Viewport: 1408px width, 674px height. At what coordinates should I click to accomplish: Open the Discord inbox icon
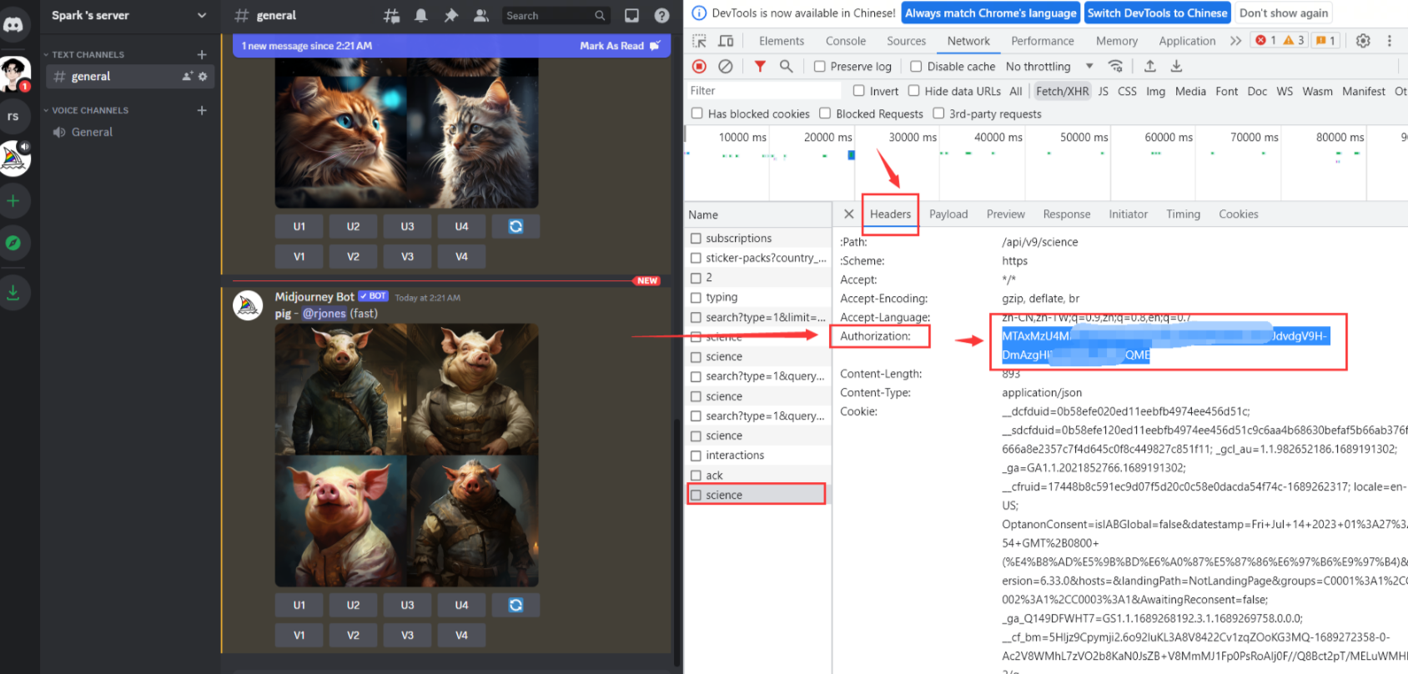pyautogui.click(x=632, y=15)
